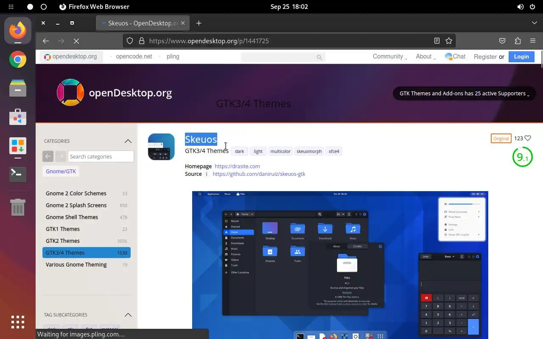
Task: Go to the pling site link
Action: tap(173, 56)
